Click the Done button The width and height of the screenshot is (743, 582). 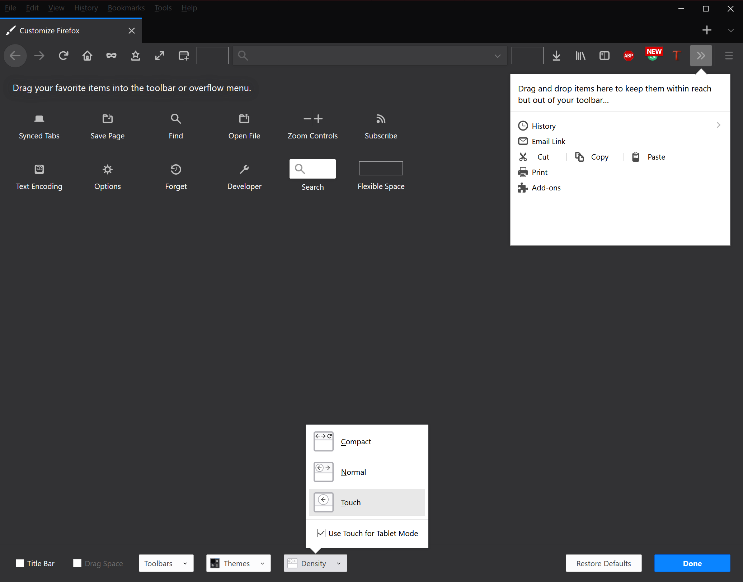coord(692,563)
